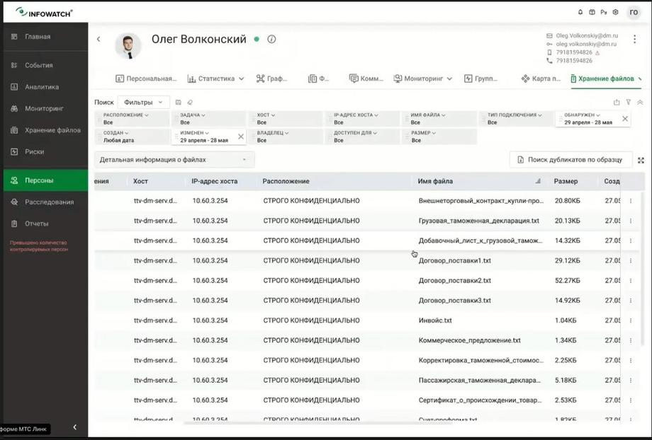
Task: Remove the Обнаружен date filter
Action: [625, 119]
